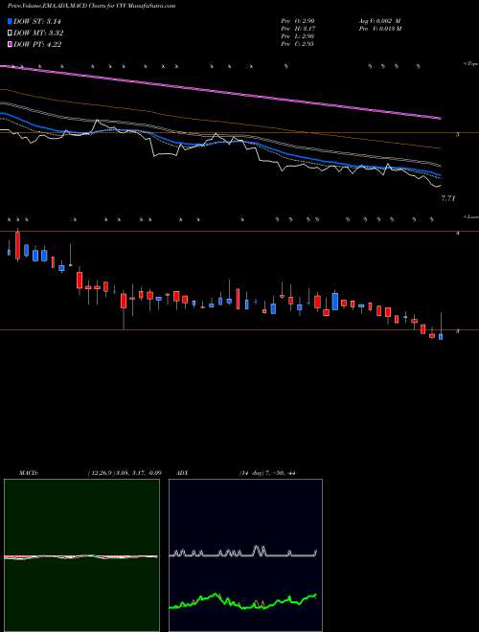The height and width of the screenshot is (632, 479).
Task: Click the chart title mentioning MunafaSutra.com
Action: click(x=91, y=7)
